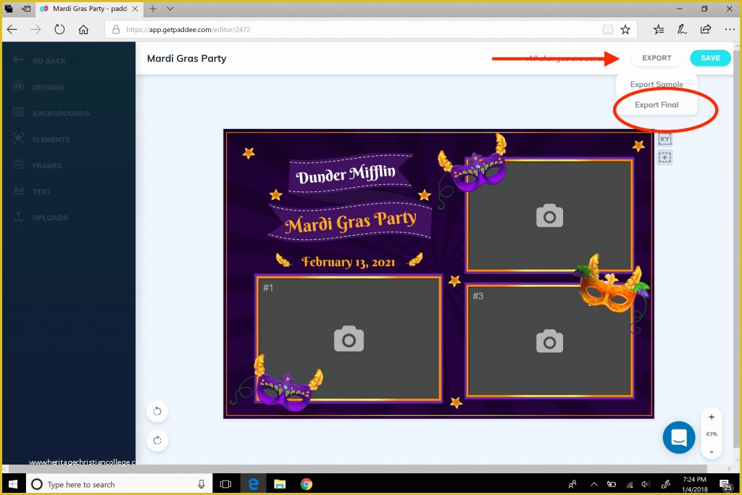Click the undo rotate arrow button
The image size is (742, 495).
tap(157, 411)
